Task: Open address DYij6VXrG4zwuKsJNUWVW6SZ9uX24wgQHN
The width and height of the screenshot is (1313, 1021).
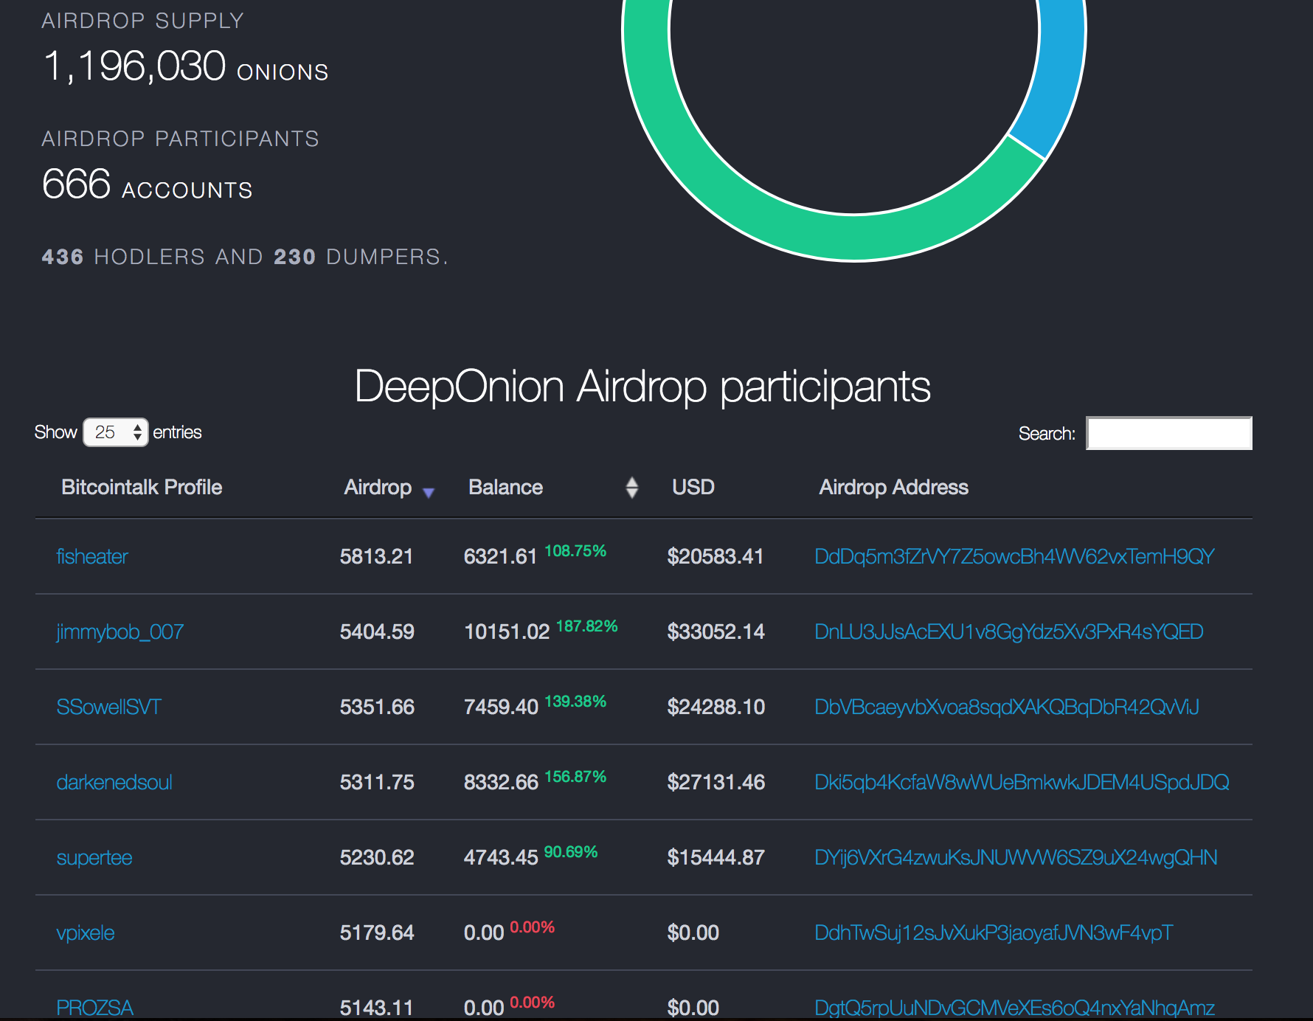Action: click(x=1016, y=858)
